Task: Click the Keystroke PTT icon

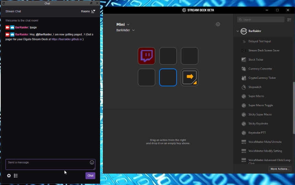Action: 244,133
